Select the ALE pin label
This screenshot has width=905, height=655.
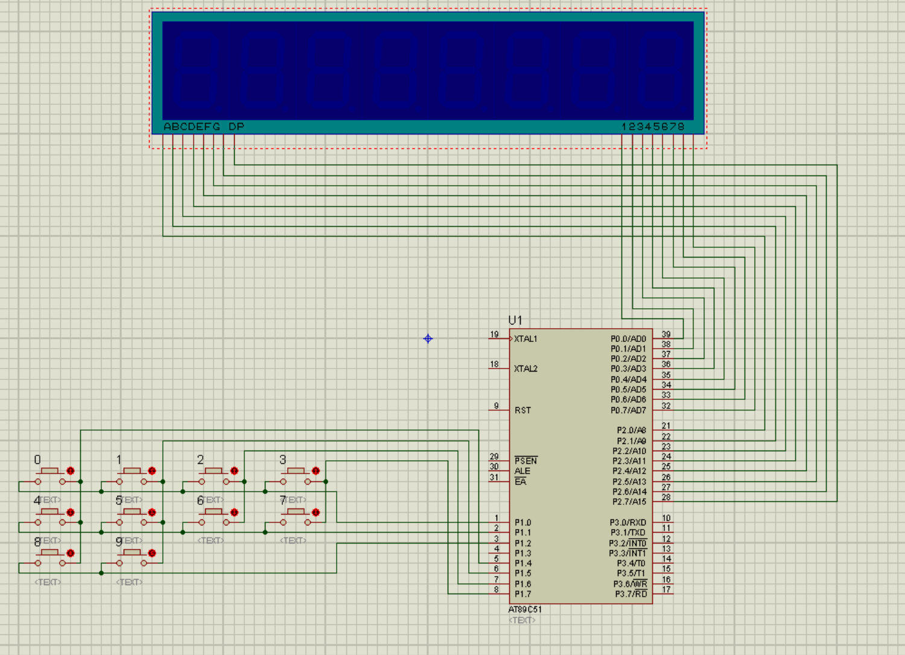522,471
